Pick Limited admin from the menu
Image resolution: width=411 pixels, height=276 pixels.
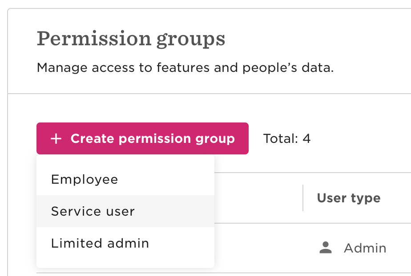(125, 243)
